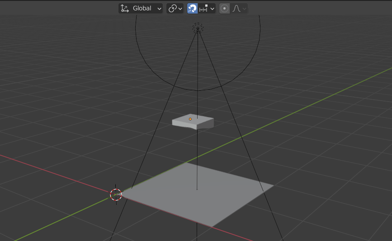Image resolution: width=392 pixels, height=241 pixels.
Task: Click the red-white 3D cursor
Action: pos(116,195)
